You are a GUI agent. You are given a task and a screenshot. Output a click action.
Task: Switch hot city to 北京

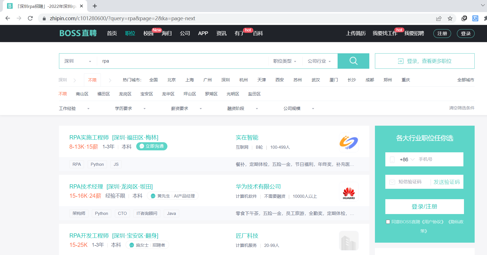tap(171, 80)
